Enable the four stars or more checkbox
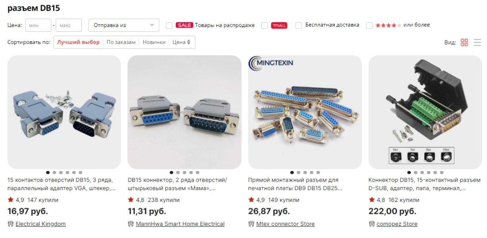 coord(369,25)
